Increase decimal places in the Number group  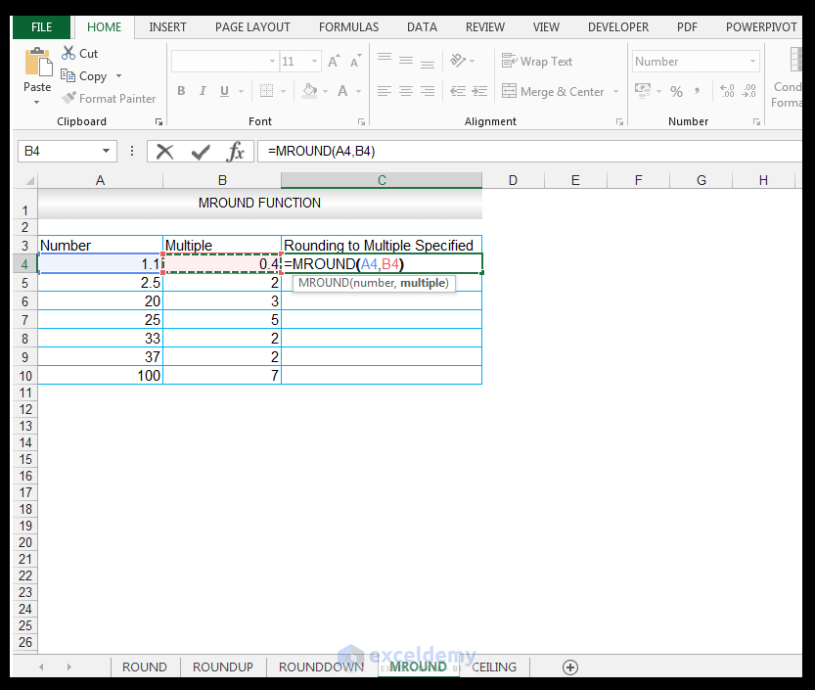coord(725,89)
